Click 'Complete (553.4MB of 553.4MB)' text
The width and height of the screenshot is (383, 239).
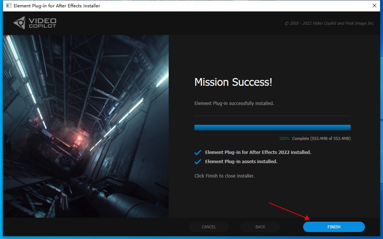pos(321,138)
